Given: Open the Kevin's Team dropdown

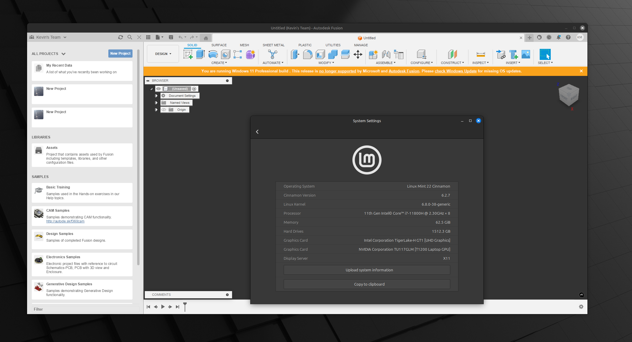Looking at the screenshot, I should [48, 37].
